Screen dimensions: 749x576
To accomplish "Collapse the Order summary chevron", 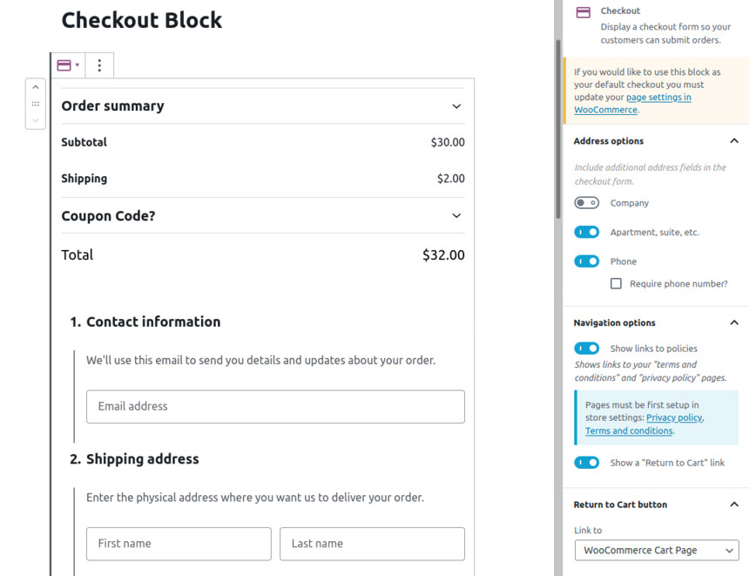I will pyautogui.click(x=456, y=106).
